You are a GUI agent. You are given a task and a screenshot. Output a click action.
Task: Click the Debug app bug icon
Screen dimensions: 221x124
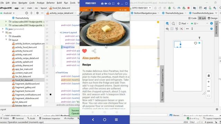click(170, 8)
